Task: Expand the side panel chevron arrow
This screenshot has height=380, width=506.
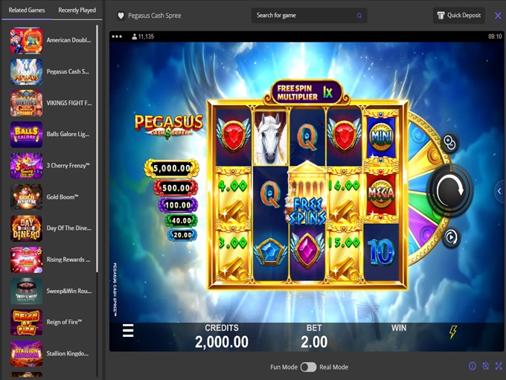Action: [x=499, y=191]
